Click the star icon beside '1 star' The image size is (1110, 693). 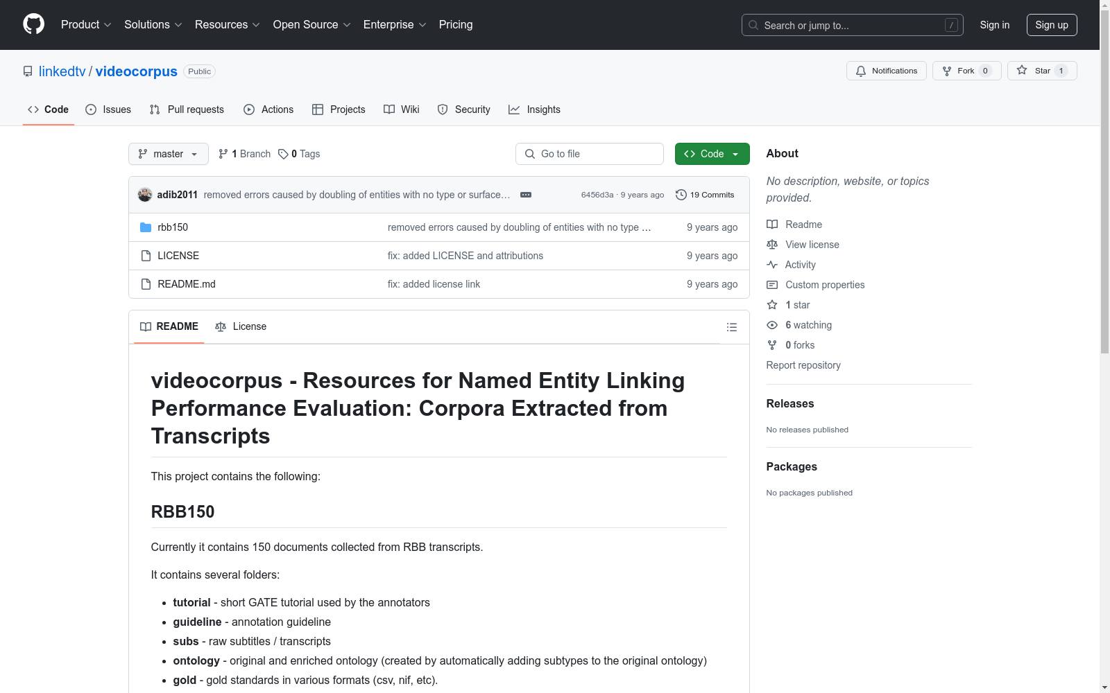[x=772, y=305]
